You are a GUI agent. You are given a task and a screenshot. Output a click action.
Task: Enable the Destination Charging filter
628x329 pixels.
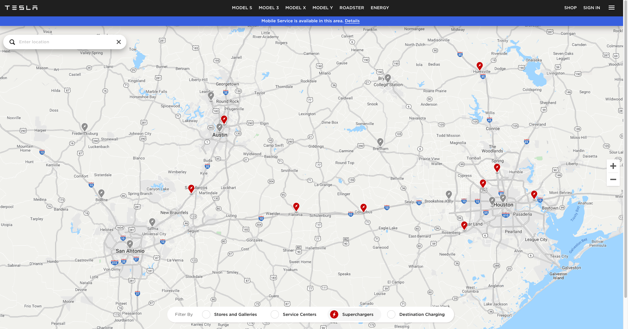coord(391,314)
